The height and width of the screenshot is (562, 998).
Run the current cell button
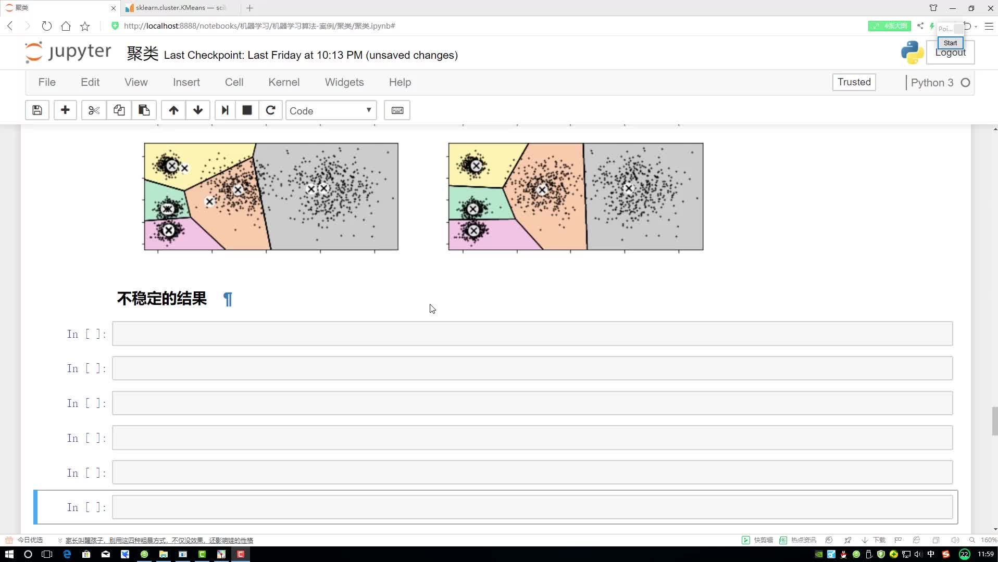[225, 110]
